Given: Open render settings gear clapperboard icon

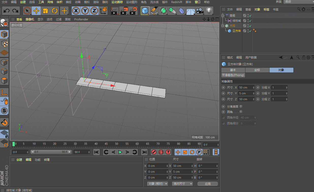Looking at the screenshot, I should click(x=133, y=11).
